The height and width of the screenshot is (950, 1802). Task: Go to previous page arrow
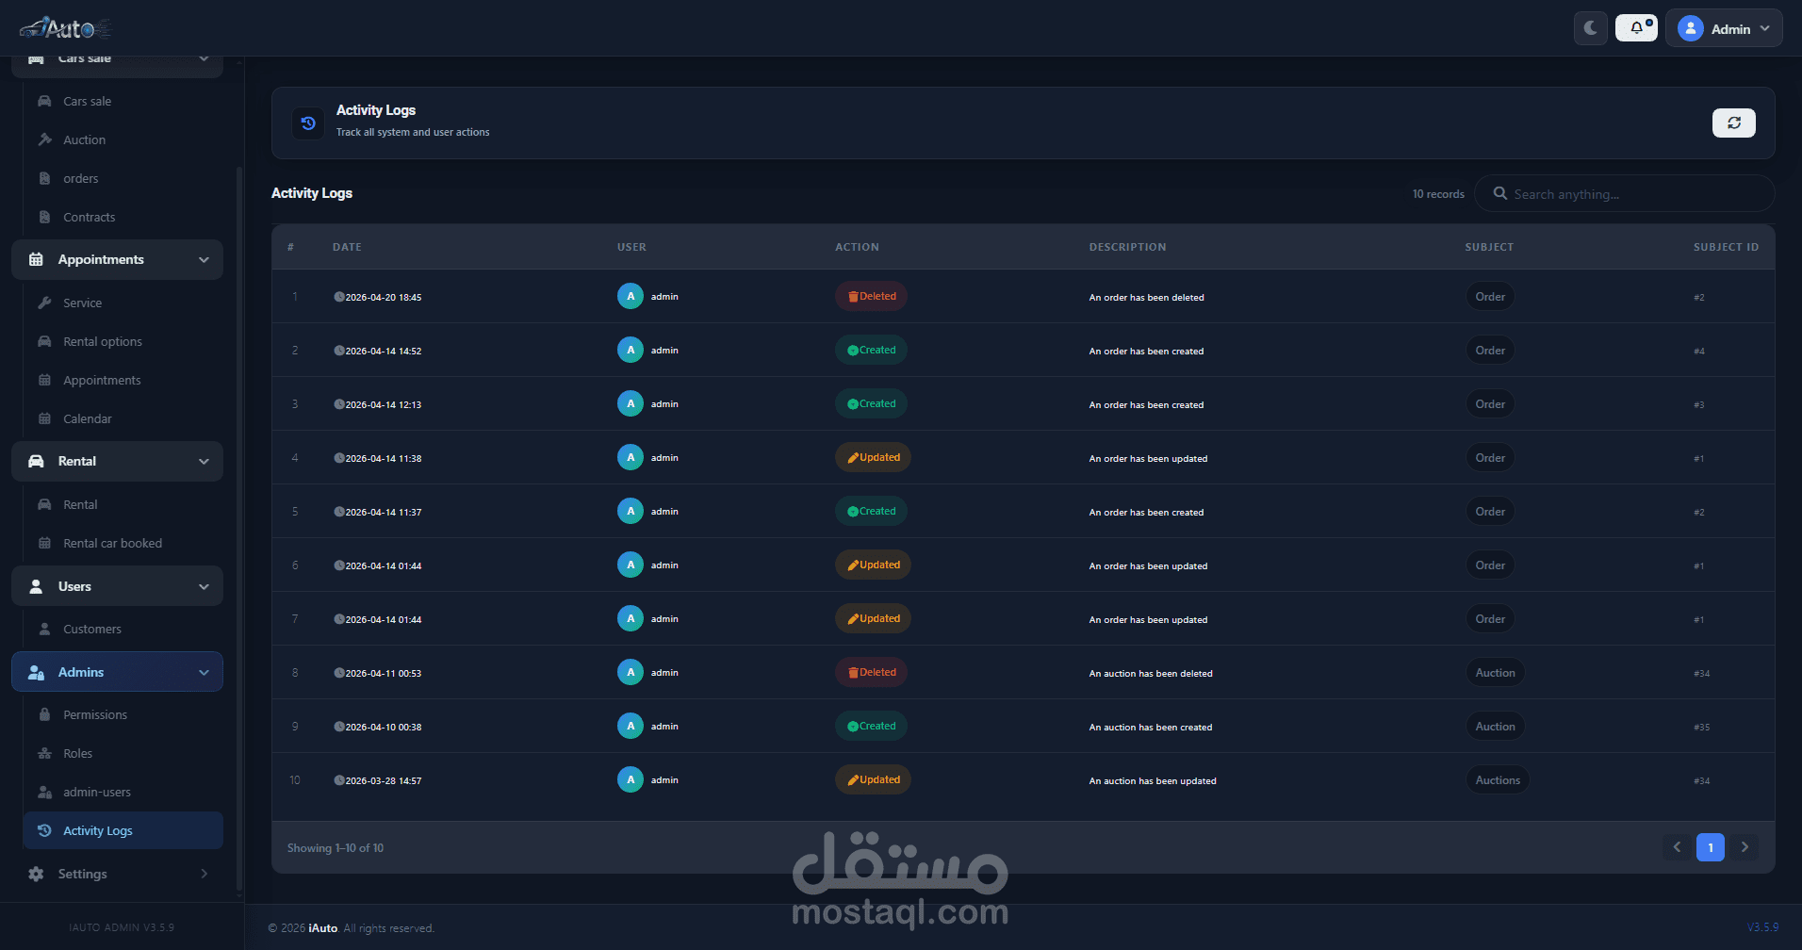pos(1677,847)
